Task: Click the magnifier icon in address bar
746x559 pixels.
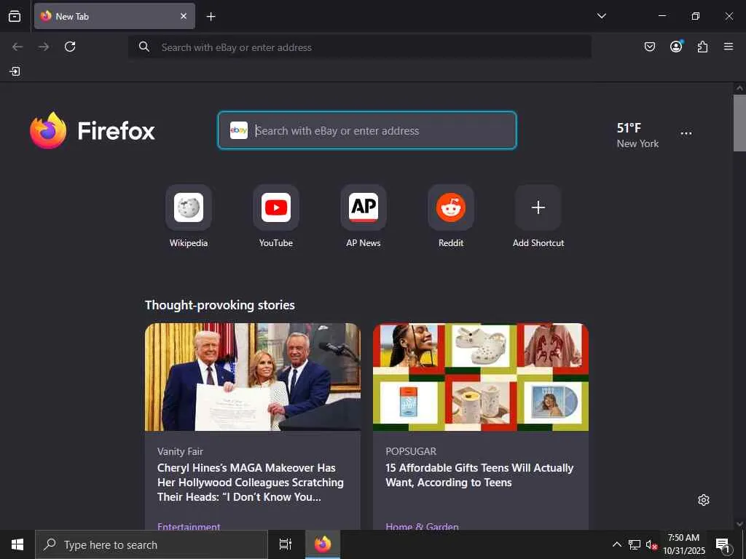Action: pos(144,47)
